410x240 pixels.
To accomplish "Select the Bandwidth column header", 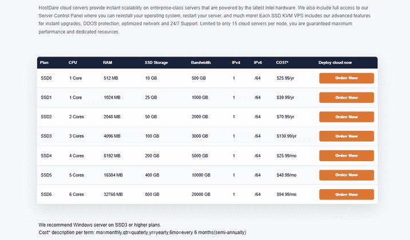I will (201, 62).
